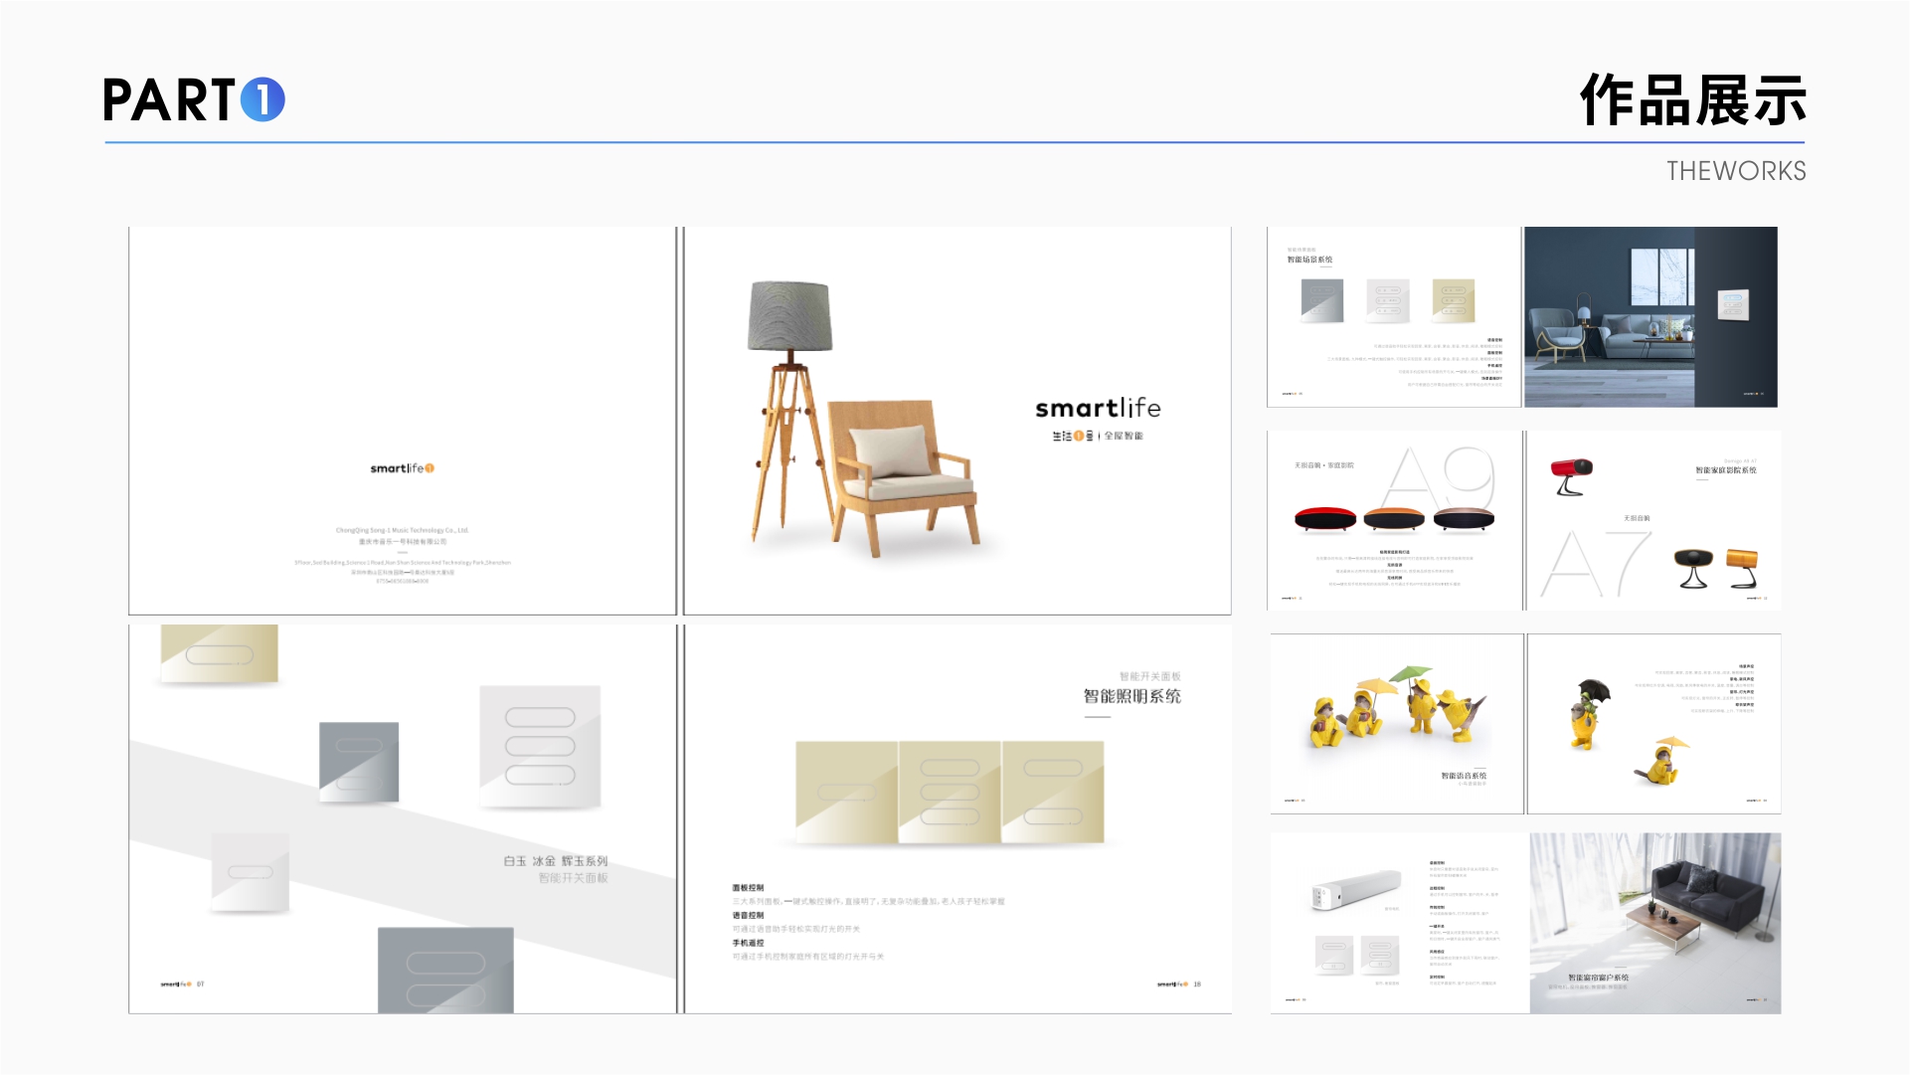The height and width of the screenshot is (1075, 1910).
Task: Select the white three-button switch panel
Action: (540, 746)
